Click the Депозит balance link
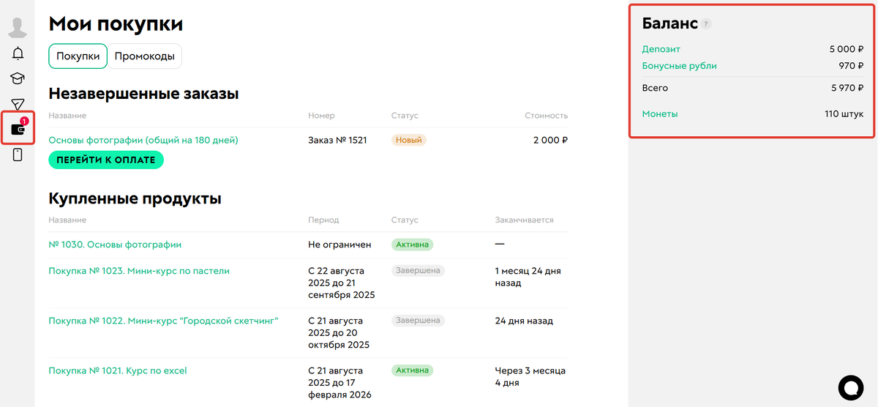The height and width of the screenshot is (407, 878). pyautogui.click(x=661, y=49)
